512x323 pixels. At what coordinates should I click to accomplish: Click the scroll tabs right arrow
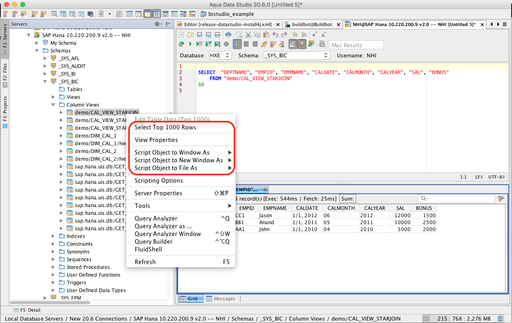pos(498,24)
